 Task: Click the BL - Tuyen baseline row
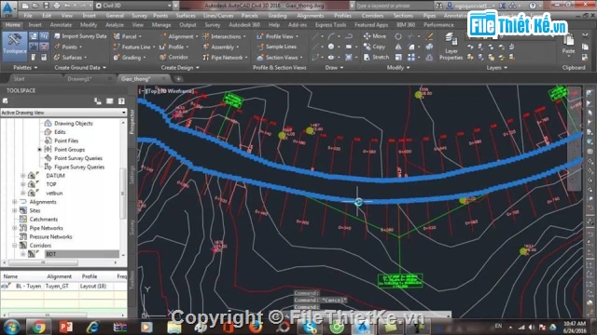coord(63,287)
